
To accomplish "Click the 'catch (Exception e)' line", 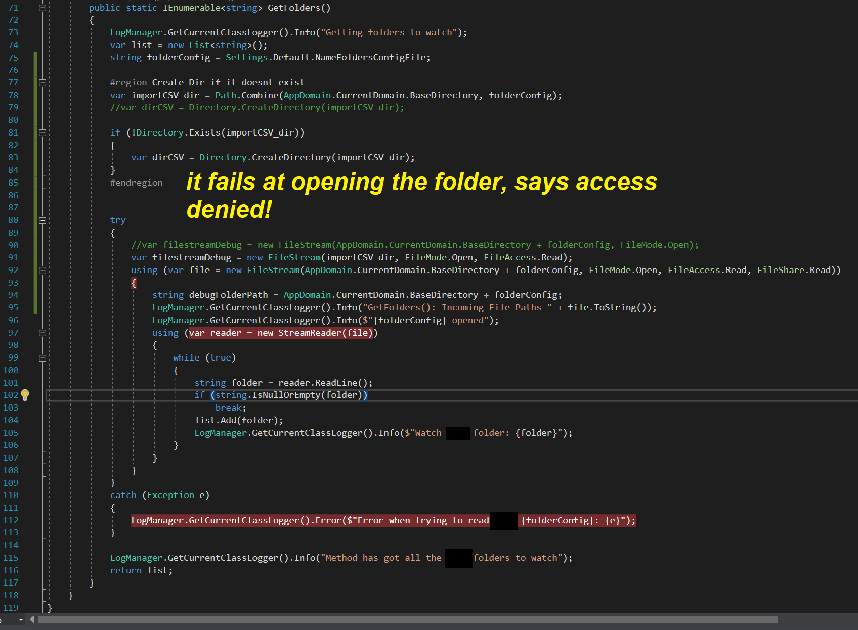I will pyautogui.click(x=159, y=495).
